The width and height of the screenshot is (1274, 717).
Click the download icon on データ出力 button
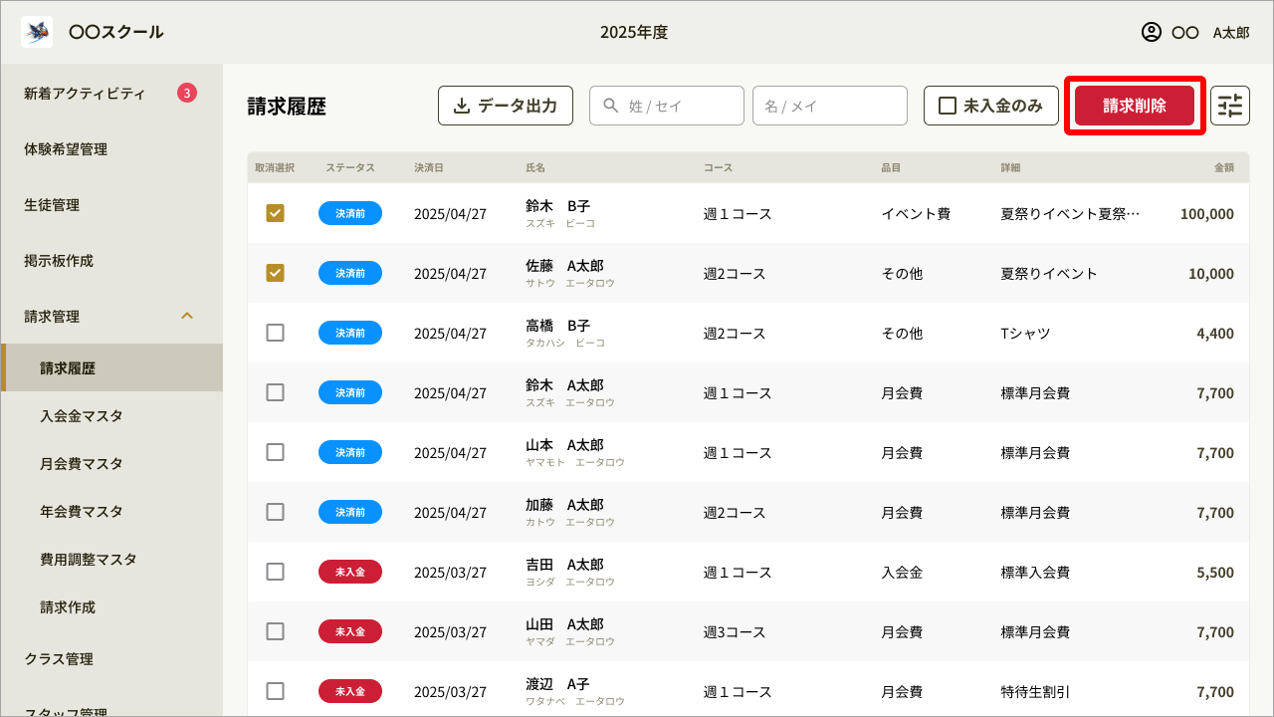464,105
